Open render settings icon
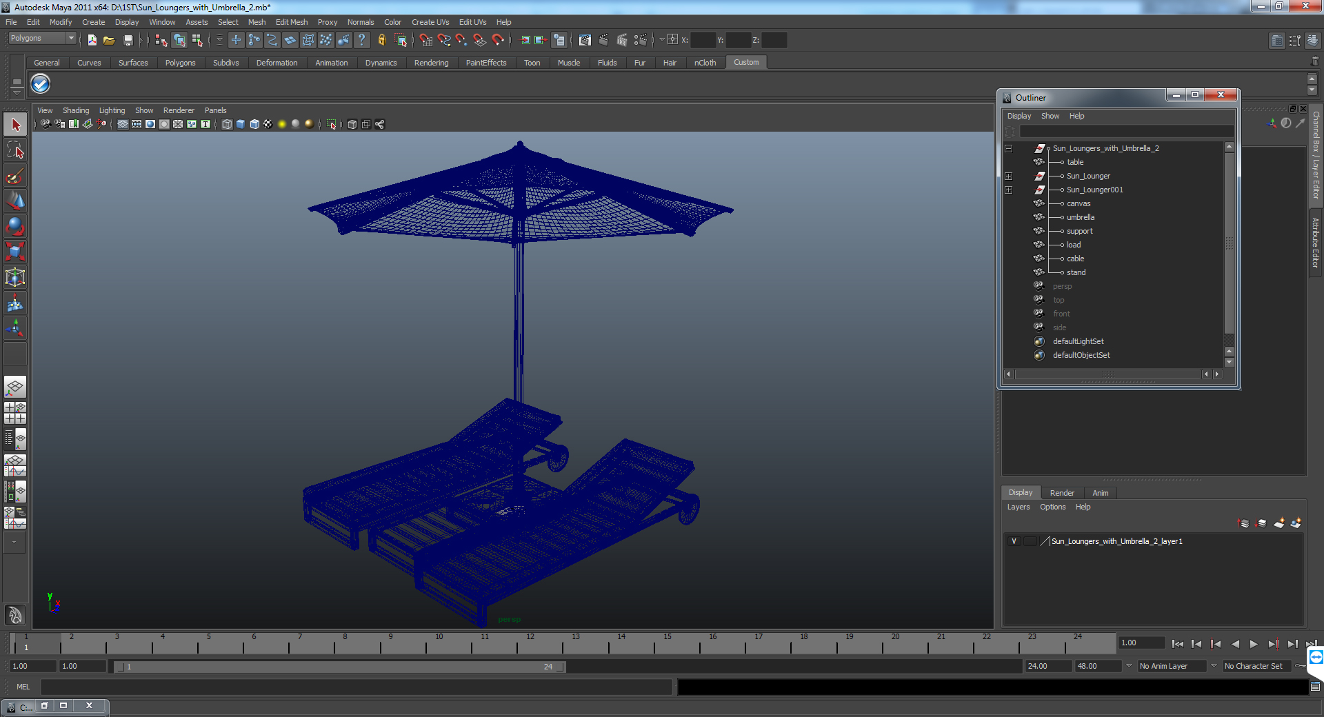This screenshot has width=1324, height=717. 641,40
